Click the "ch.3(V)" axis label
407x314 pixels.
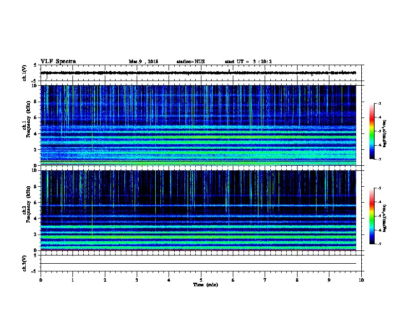[24, 263]
